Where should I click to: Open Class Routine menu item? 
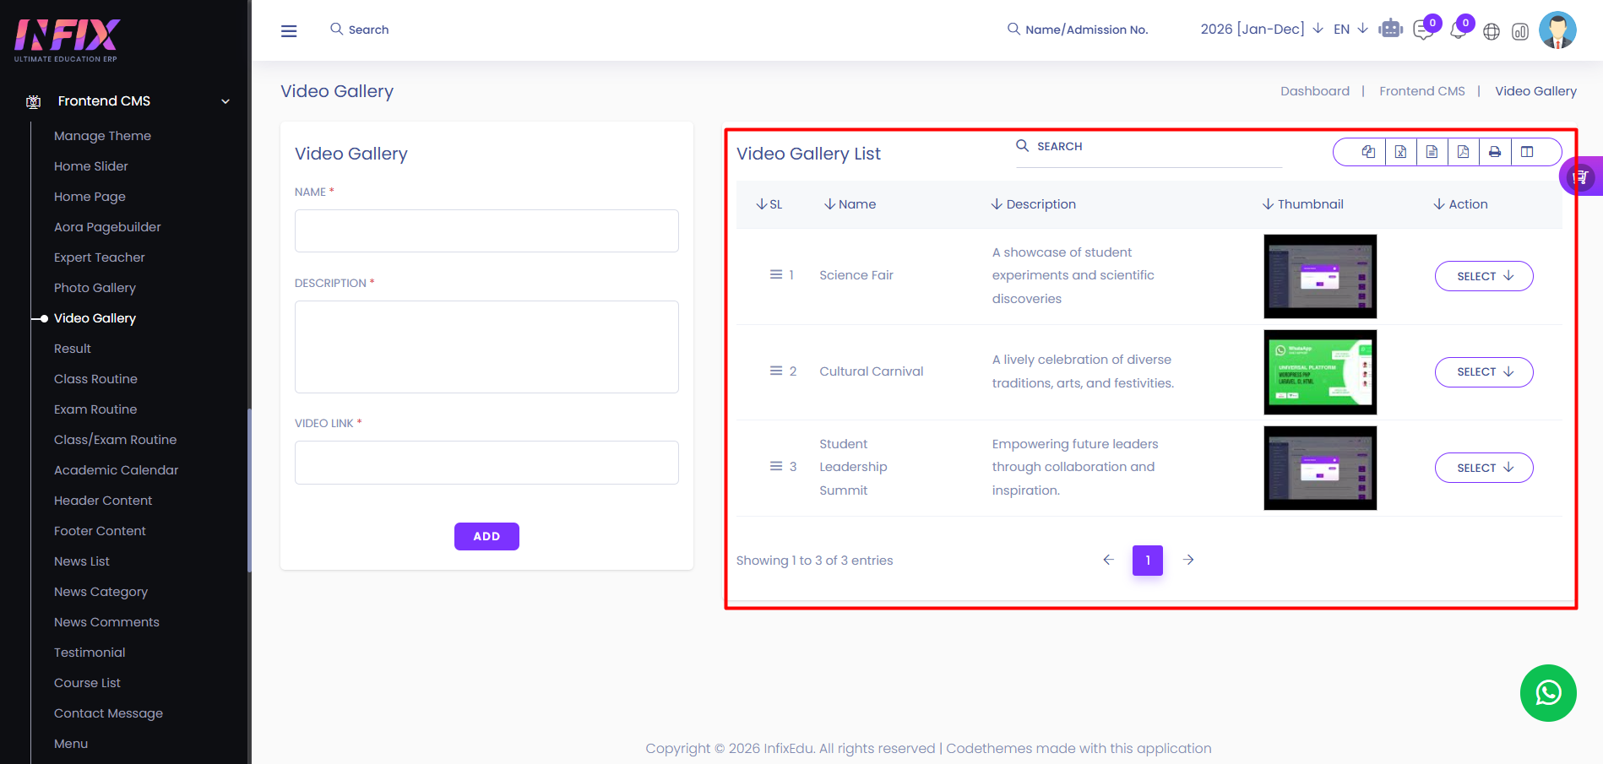tap(95, 379)
